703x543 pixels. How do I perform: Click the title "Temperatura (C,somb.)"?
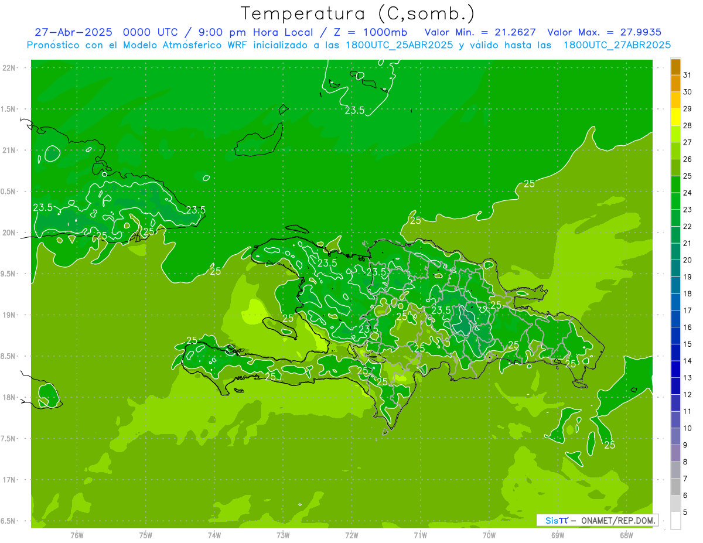[x=357, y=13]
